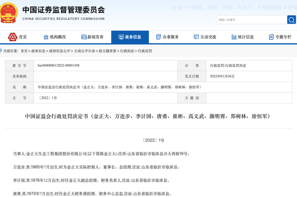297x197 pixels.
Task: Go to 主动公开目录 in the breadcrumb
Action: 84,51
